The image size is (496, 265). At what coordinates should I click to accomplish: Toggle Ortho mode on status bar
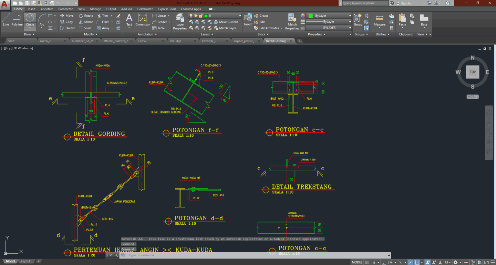click(384, 262)
